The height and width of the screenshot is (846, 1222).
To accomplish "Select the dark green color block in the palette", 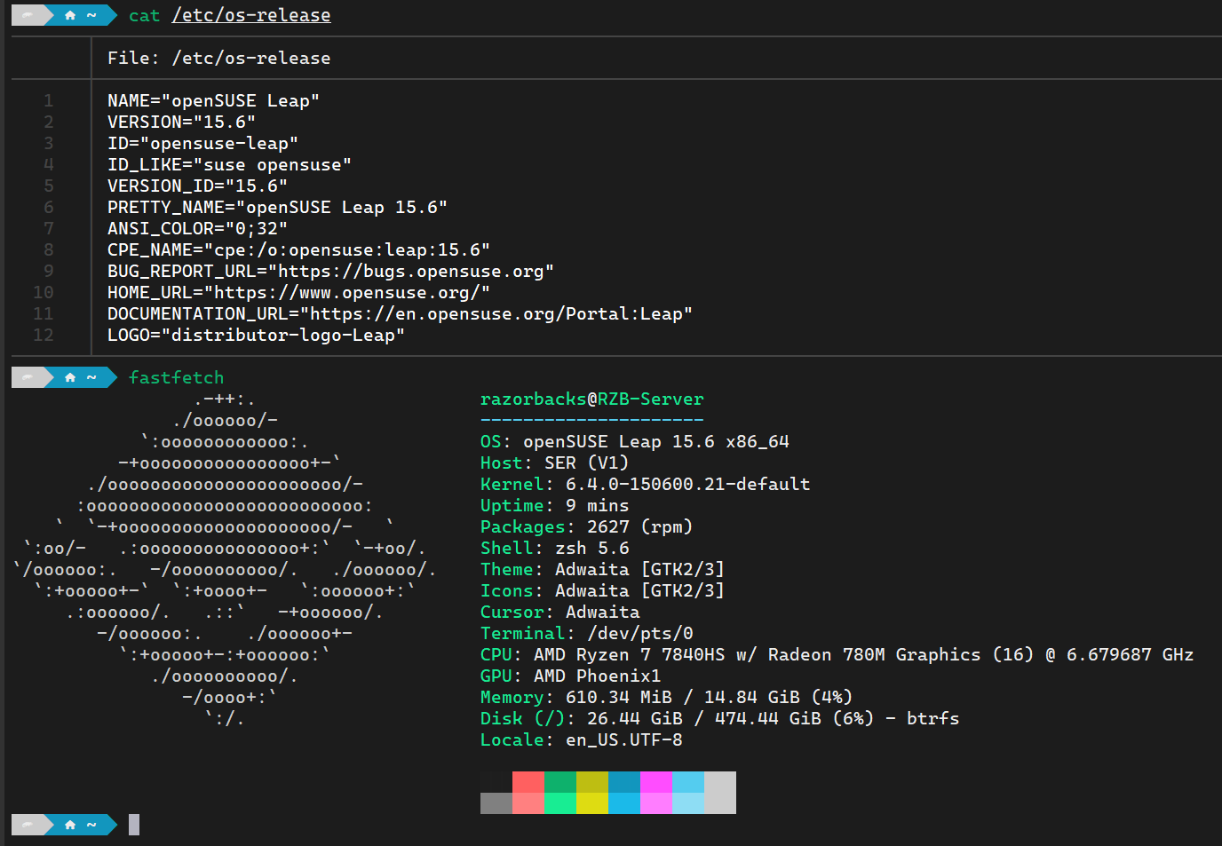I will (560, 782).
